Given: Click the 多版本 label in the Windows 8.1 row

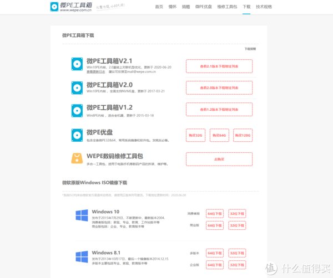Looking at the screenshot, I should point(194,253).
